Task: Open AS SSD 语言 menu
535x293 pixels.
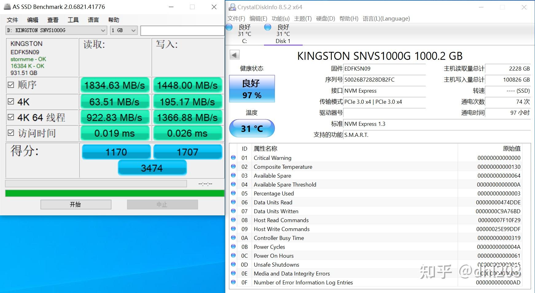Action: [93, 20]
